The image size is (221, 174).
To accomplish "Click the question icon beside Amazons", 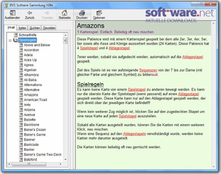I will click(x=21, y=95).
